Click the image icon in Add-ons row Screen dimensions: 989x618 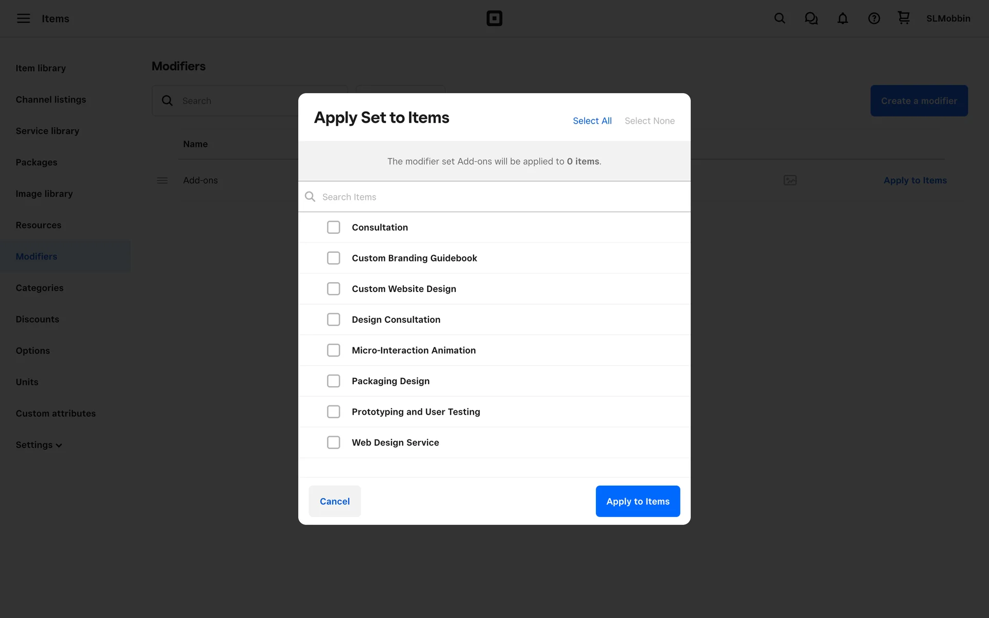790,180
